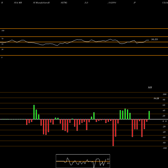Screen dimensions: 168x168
Task: Click the RSI axis label 30
Action: click(x=2, y=49)
